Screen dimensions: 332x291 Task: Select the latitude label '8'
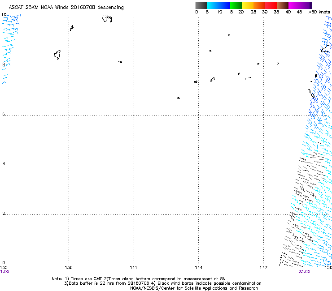[4, 64]
